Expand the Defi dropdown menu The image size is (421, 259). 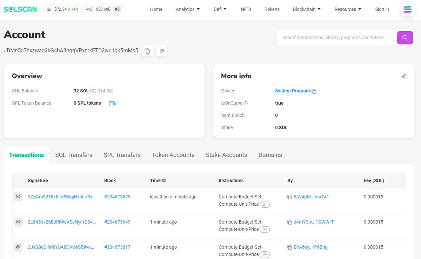220,9
